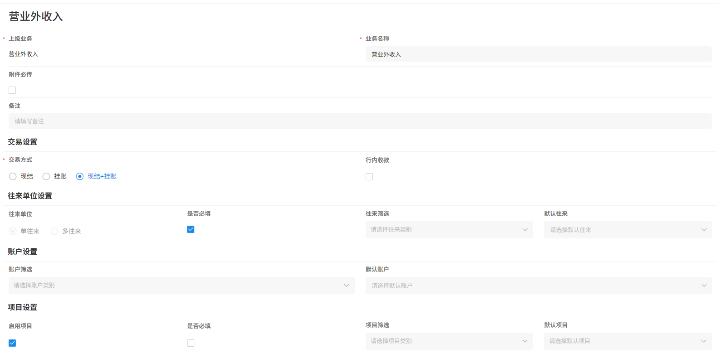This screenshot has width=719, height=363.
Task: Select the 现结 radio option
Action: [13, 176]
